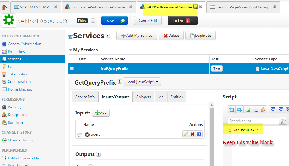This screenshot has height=166, width=289.
Task: Save the SAPPartResourceProvider entity
Action: click(110, 20)
